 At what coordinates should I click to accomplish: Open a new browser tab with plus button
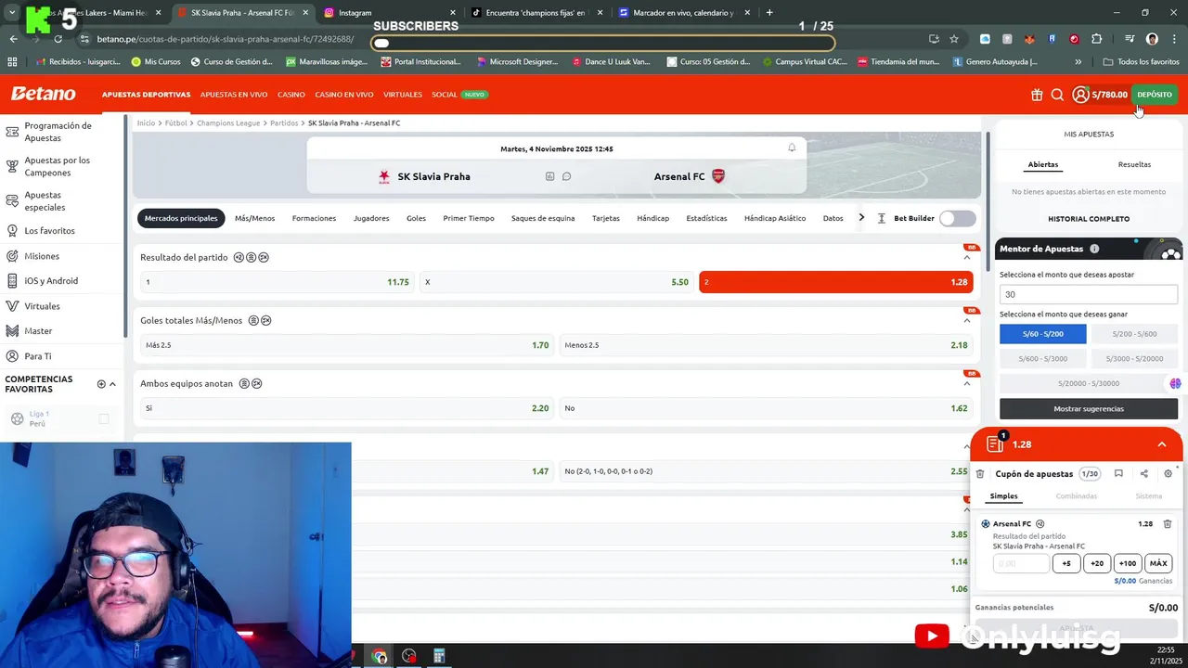pos(769,13)
